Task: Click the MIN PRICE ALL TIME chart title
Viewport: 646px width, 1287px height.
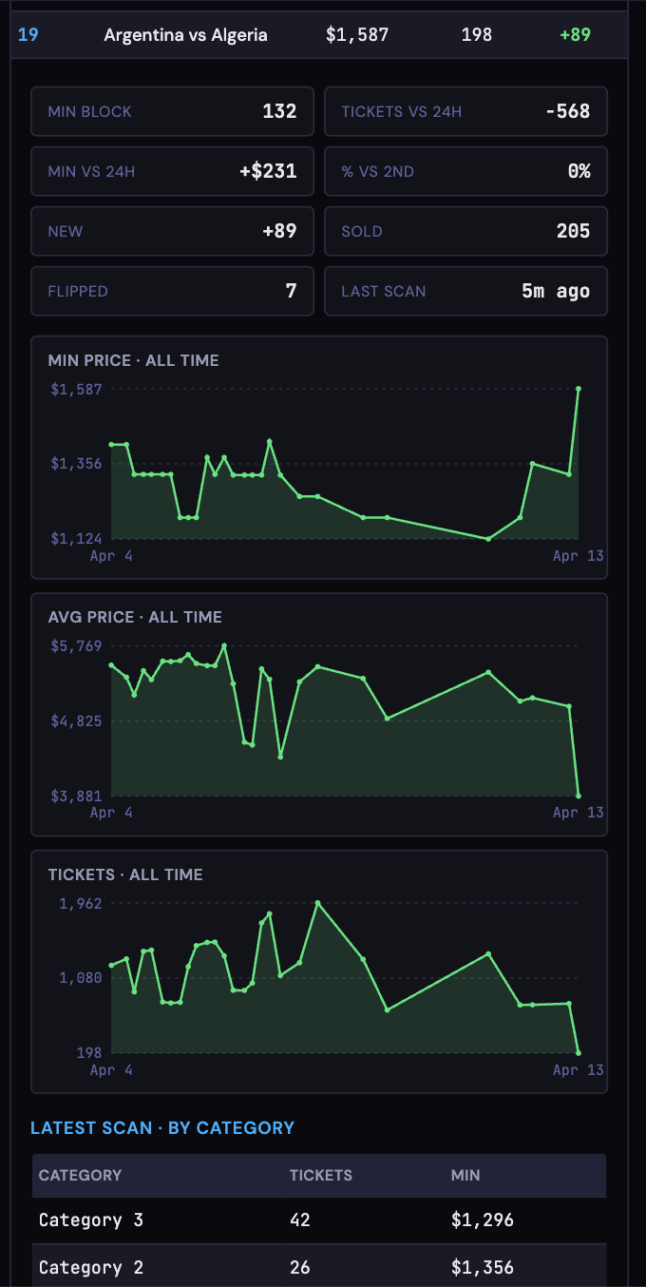Action: [x=134, y=360]
